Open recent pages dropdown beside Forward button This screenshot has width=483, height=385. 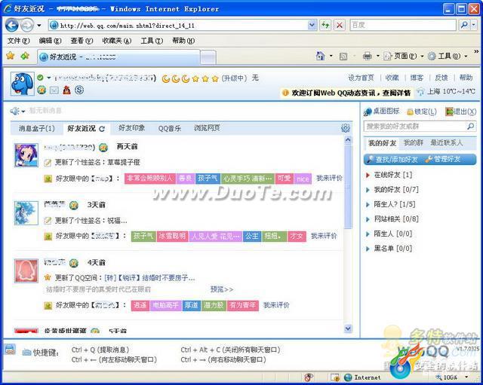(x=39, y=25)
